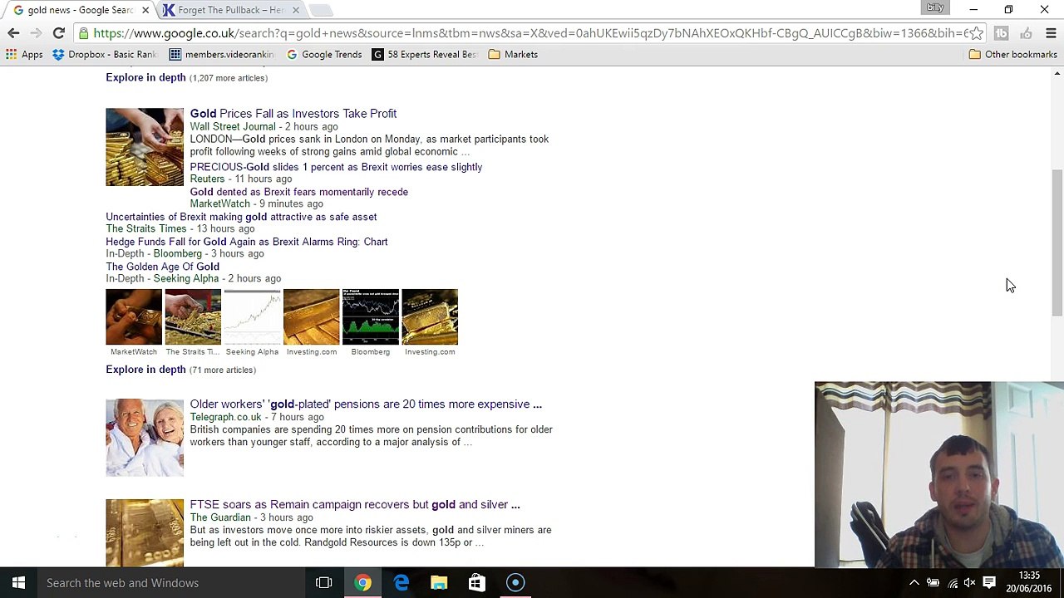Expand the Other bookmarks folder
Screen dimensions: 1064x598
[x=1013, y=55]
